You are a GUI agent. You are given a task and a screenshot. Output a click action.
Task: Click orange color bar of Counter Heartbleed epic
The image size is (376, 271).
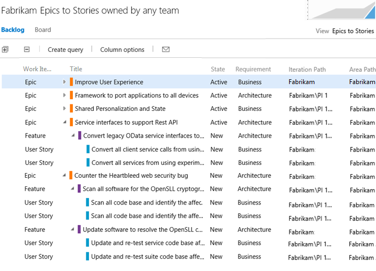point(71,175)
